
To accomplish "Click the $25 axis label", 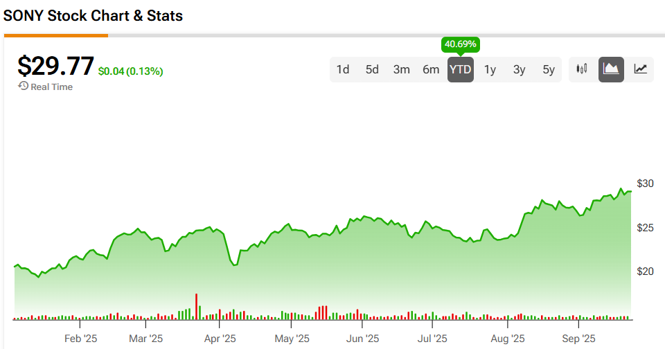I will pyautogui.click(x=645, y=228).
